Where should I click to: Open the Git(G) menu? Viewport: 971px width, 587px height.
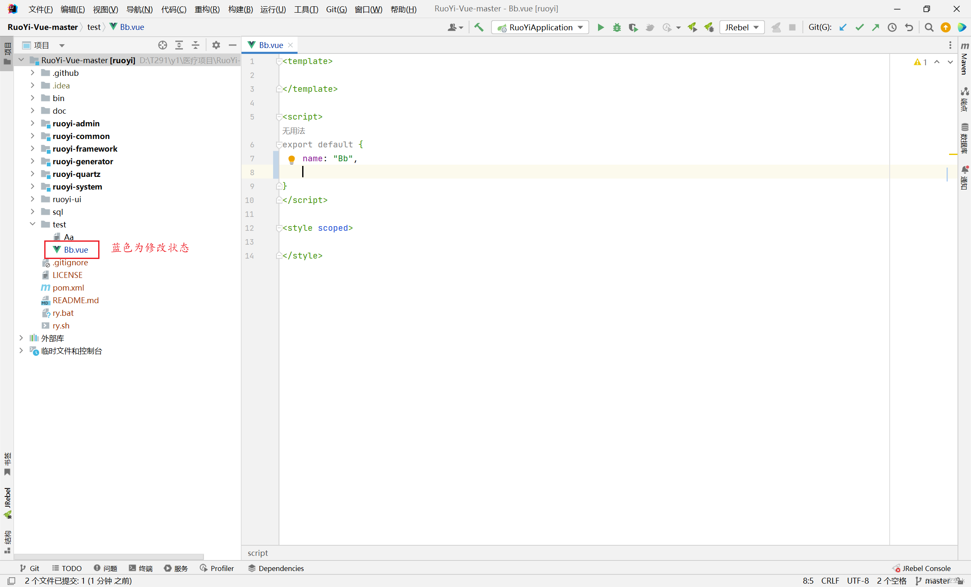click(x=336, y=9)
